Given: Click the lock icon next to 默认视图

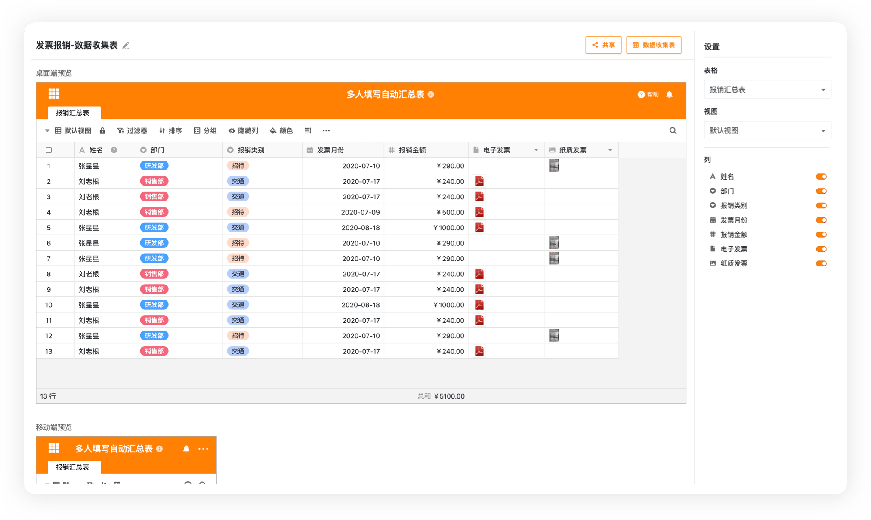Looking at the screenshot, I should (x=102, y=130).
